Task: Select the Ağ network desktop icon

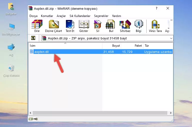Action: [x=11, y=50]
